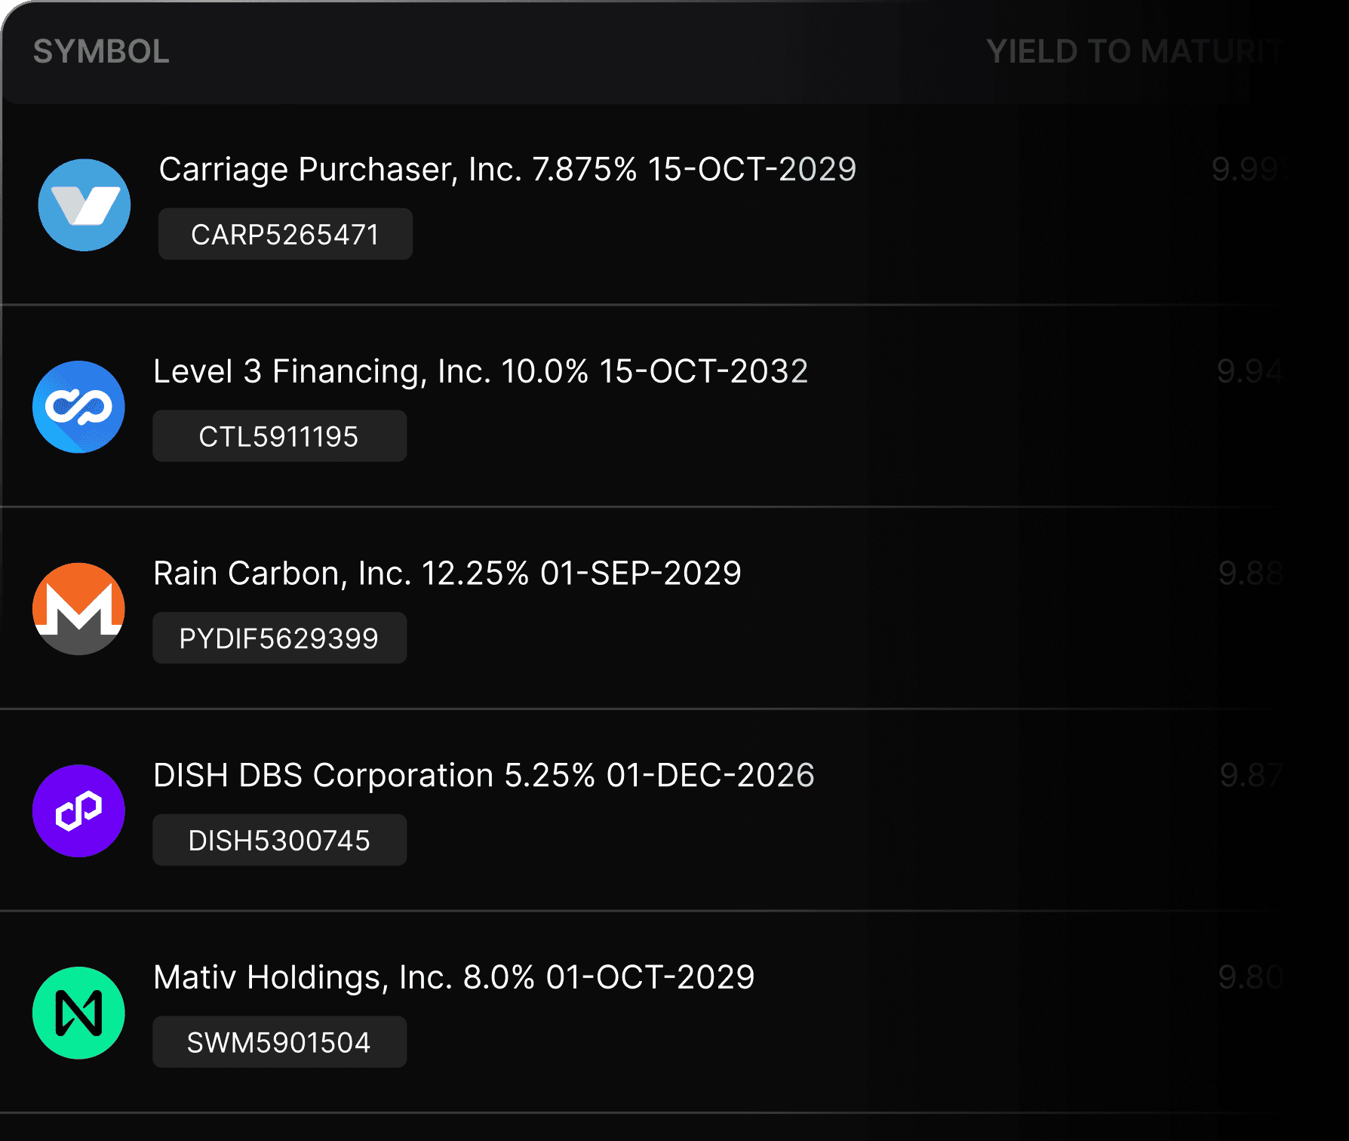
Task: Click the DISH DBS purple logo icon
Action: coord(78,810)
